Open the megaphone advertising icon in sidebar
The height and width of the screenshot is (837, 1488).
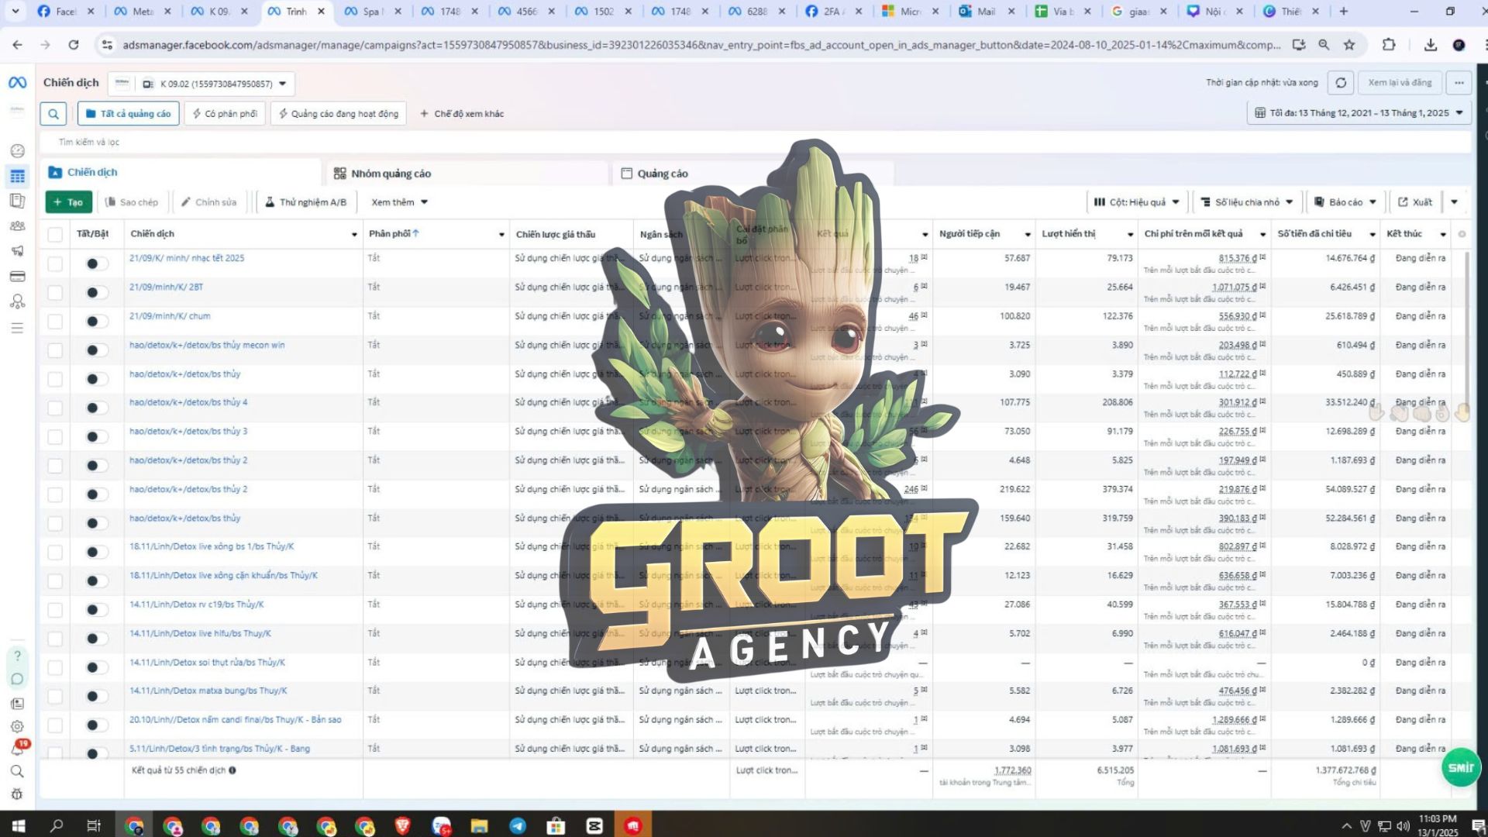click(17, 251)
